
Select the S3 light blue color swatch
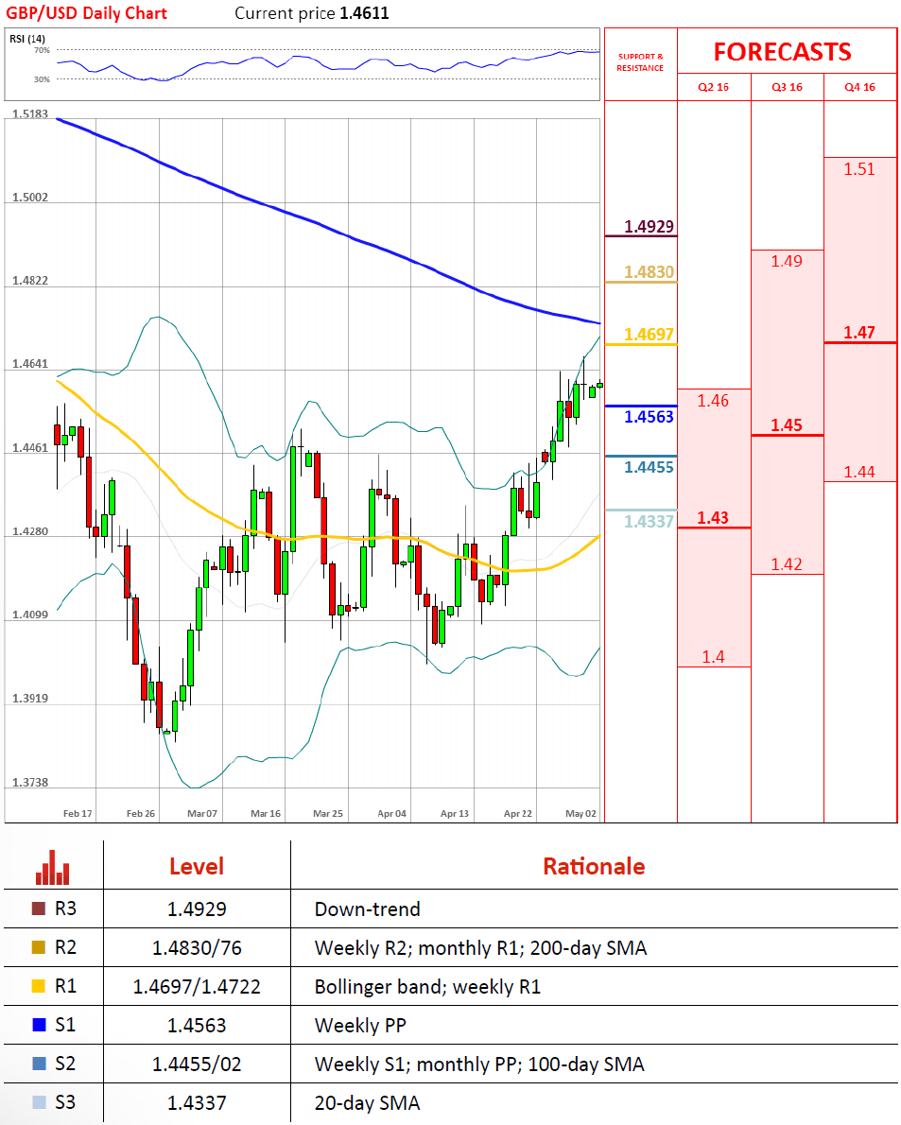tap(39, 1102)
